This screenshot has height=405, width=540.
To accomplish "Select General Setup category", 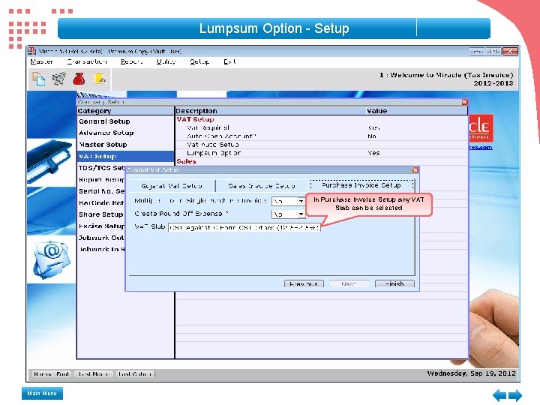I will pos(126,121).
